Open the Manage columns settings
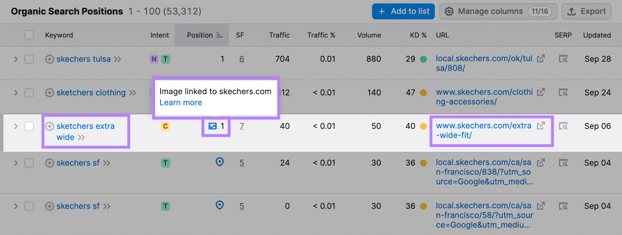Screen dimensions: 622x235 pyautogui.click(x=498, y=12)
